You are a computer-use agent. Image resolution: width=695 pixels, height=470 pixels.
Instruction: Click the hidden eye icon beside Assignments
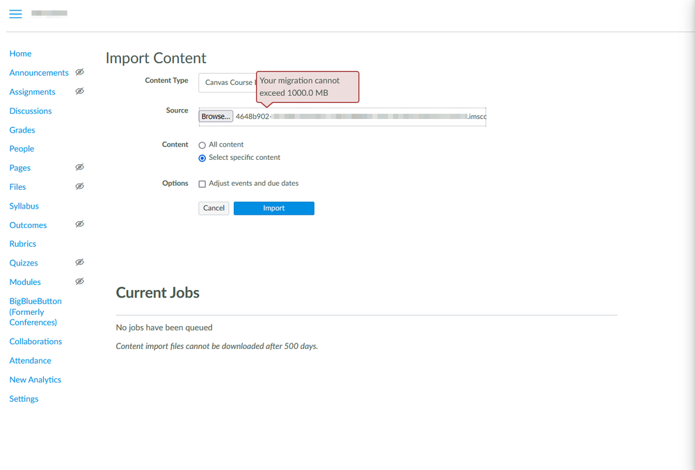click(x=79, y=91)
